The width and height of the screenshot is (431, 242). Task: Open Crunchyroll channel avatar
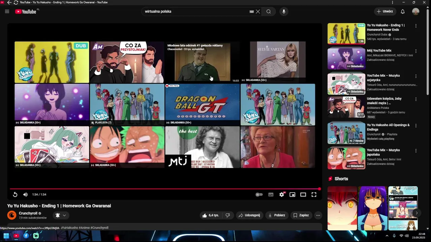click(12, 215)
